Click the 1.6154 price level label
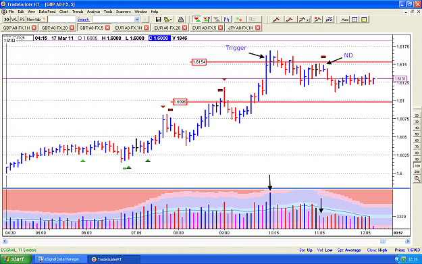 [x=199, y=62]
